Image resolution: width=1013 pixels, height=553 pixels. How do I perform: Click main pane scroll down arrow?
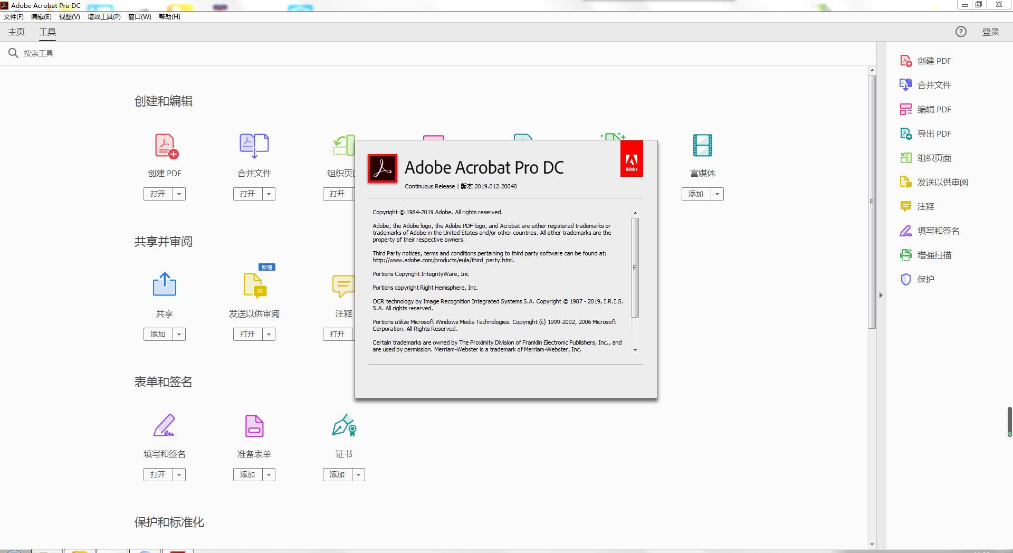click(x=872, y=544)
